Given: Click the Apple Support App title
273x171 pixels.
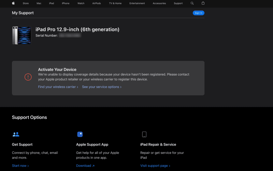Looking at the screenshot, I should point(92,144).
